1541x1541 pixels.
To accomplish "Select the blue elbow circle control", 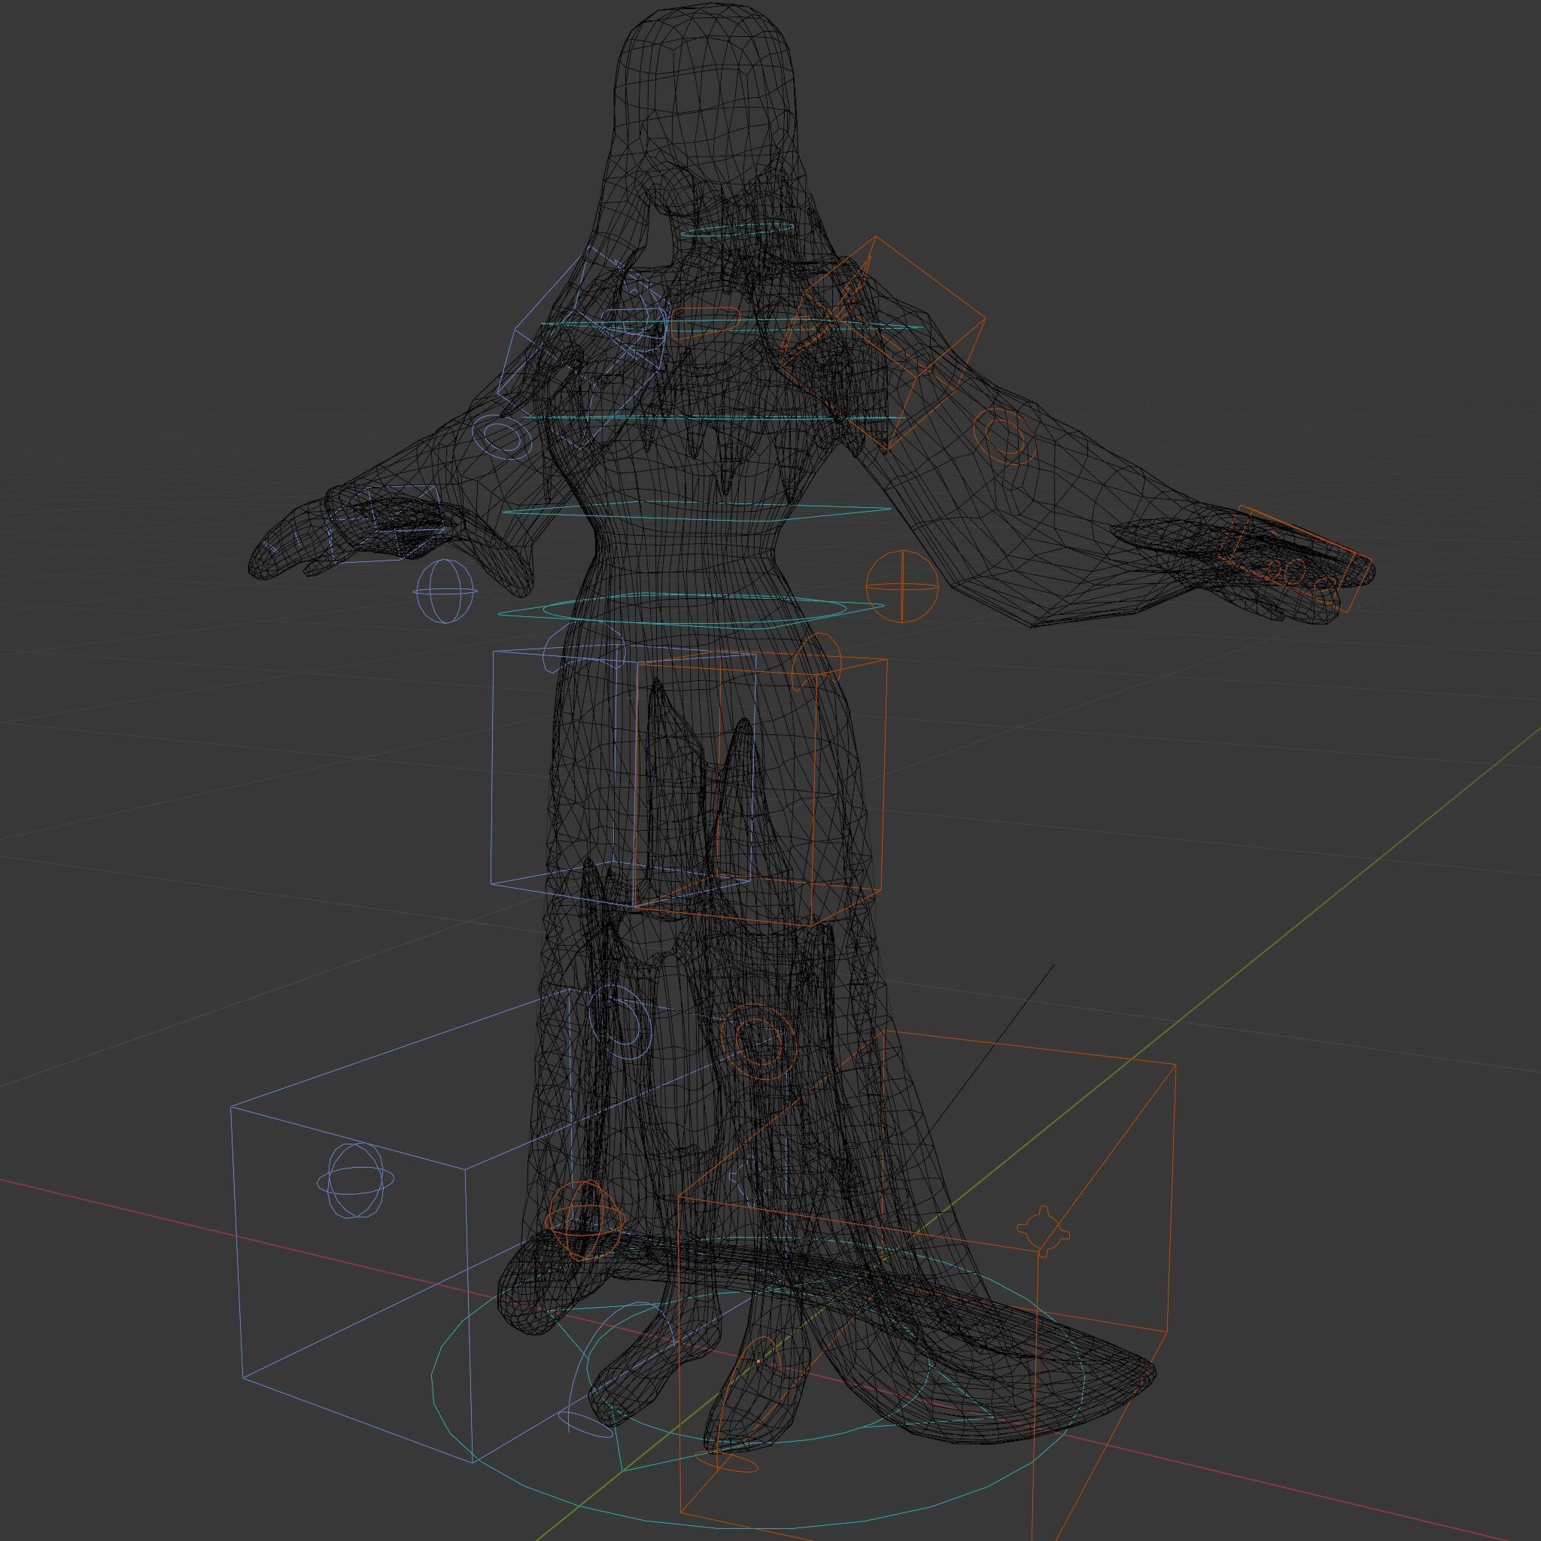I will pyautogui.click(x=501, y=438).
